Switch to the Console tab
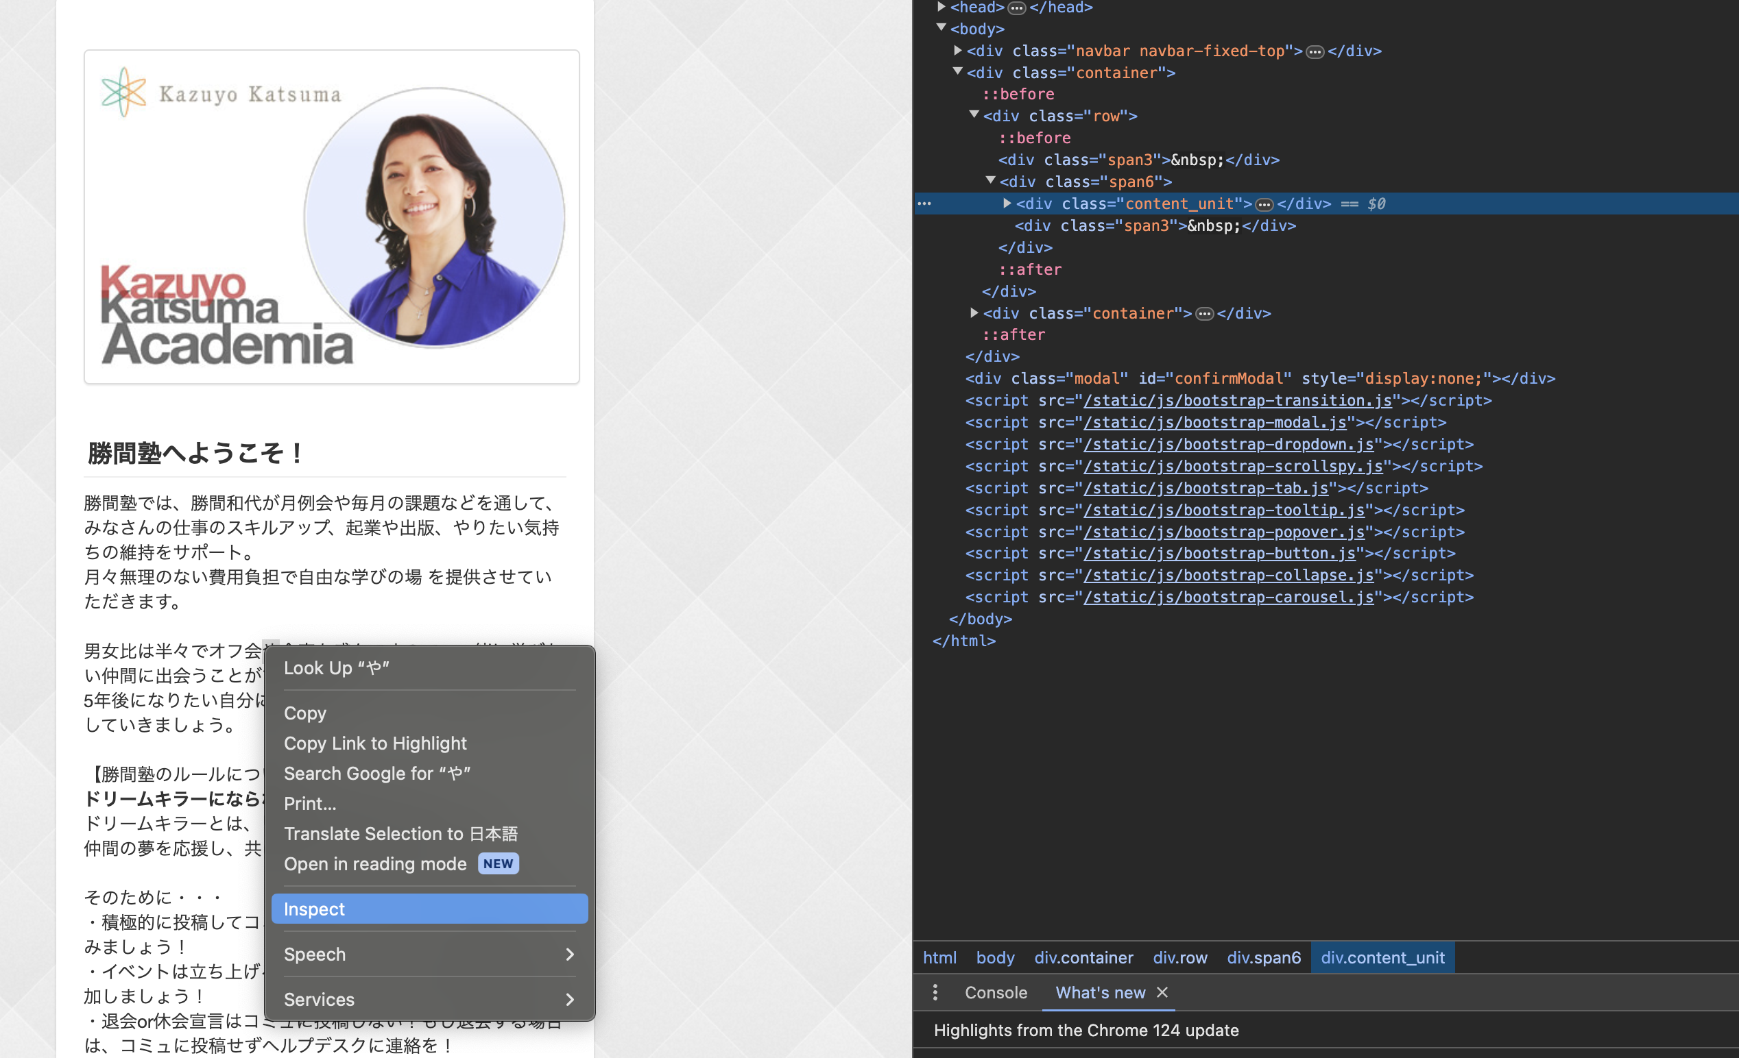The image size is (1739, 1058). (995, 992)
